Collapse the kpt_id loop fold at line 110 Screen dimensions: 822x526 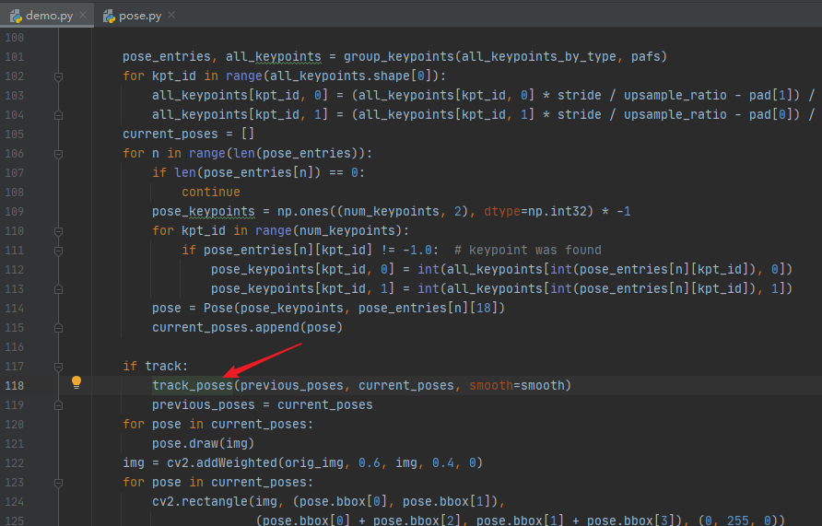pos(59,231)
